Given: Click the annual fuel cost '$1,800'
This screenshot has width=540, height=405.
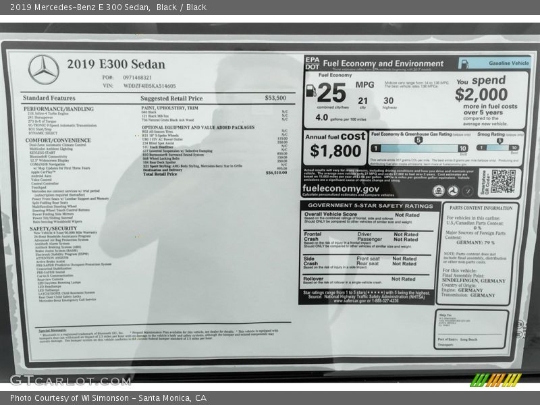Looking at the screenshot, I should [x=335, y=151].
